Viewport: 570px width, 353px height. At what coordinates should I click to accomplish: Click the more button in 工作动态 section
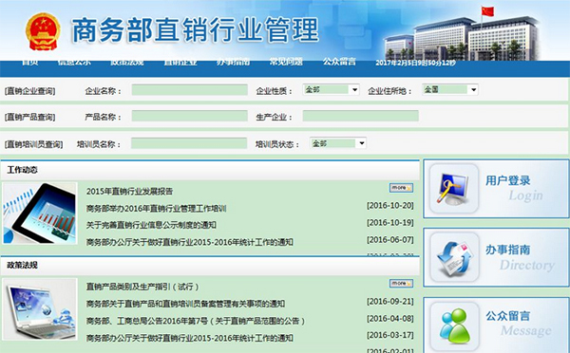[401, 188]
